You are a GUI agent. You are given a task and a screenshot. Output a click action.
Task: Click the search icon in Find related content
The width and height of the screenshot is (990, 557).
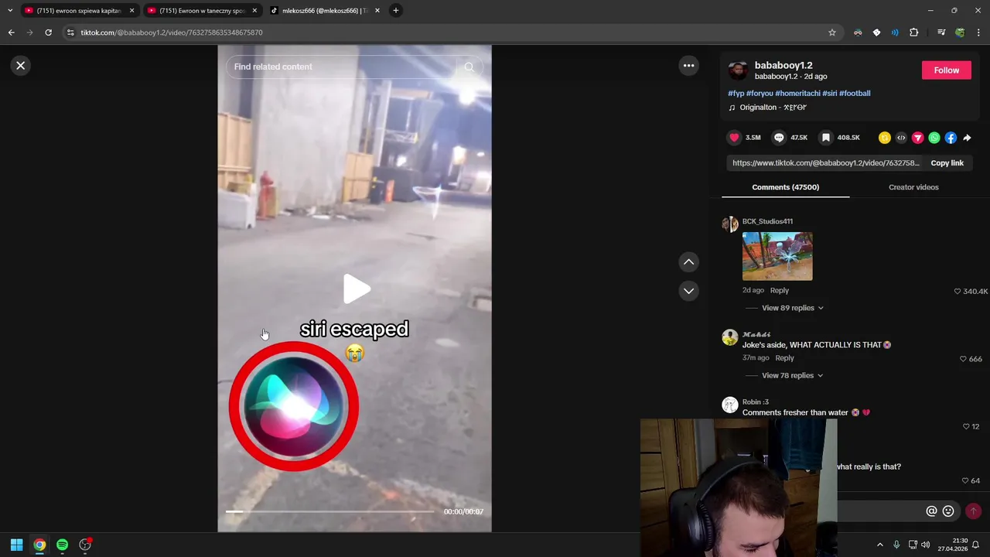pos(469,67)
